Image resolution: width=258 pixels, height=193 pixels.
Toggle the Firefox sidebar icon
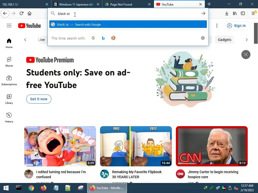coord(243,14)
